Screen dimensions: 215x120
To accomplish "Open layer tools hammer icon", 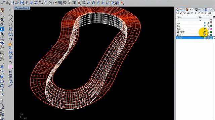I will (206, 13).
